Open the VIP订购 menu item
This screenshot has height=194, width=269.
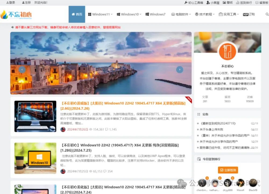tap(249, 14)
